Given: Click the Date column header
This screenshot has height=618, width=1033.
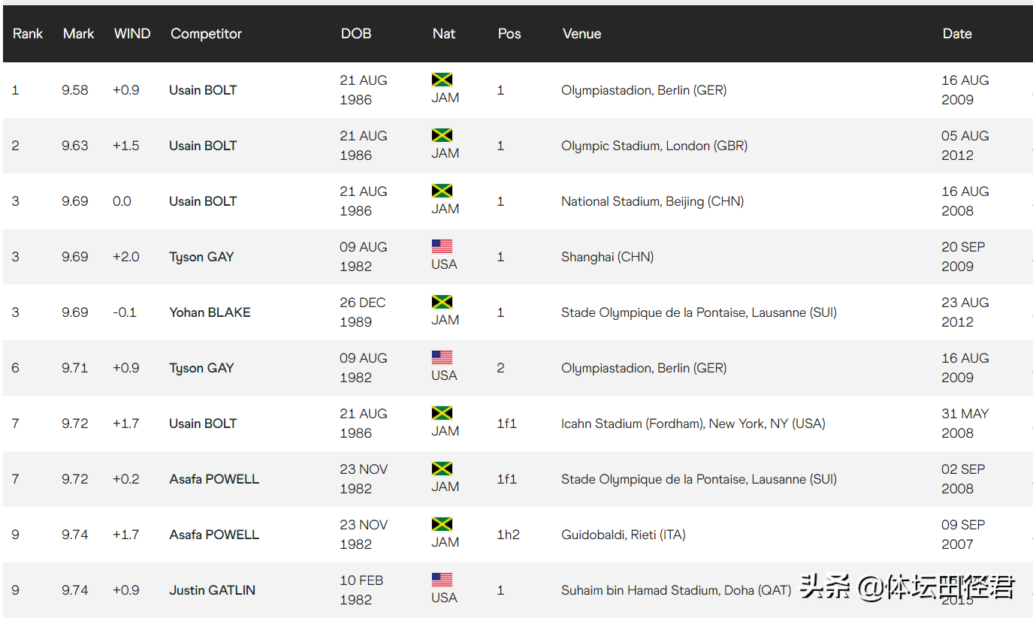Looking at the screenshot, I should 957,34.
